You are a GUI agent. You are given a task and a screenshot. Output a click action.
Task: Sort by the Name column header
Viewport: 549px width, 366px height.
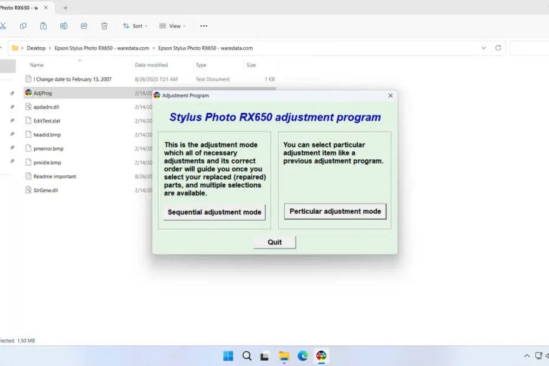pyautogui.click(x=37, y=65)
